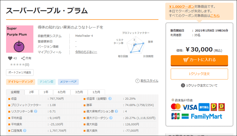Select the 全期間 tab
Viewport: 237px width, 136px height.
pyautogui.click(x=15, y=92)
